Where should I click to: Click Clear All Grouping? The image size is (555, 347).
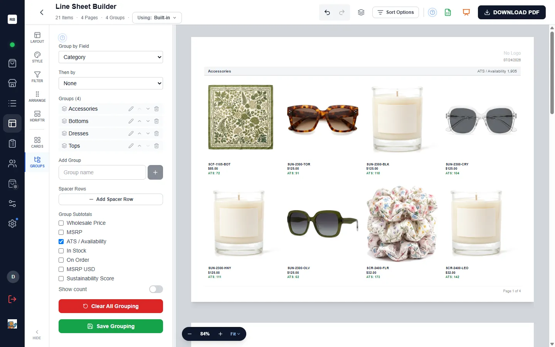[111, 306]
